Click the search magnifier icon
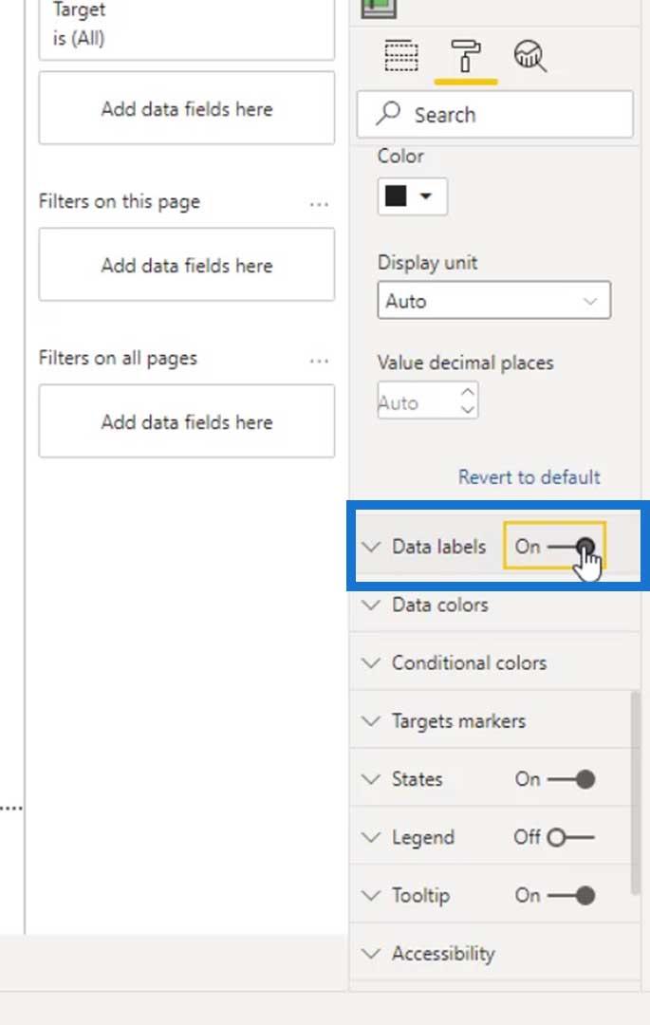650x1025 pixels. [388, 114]
